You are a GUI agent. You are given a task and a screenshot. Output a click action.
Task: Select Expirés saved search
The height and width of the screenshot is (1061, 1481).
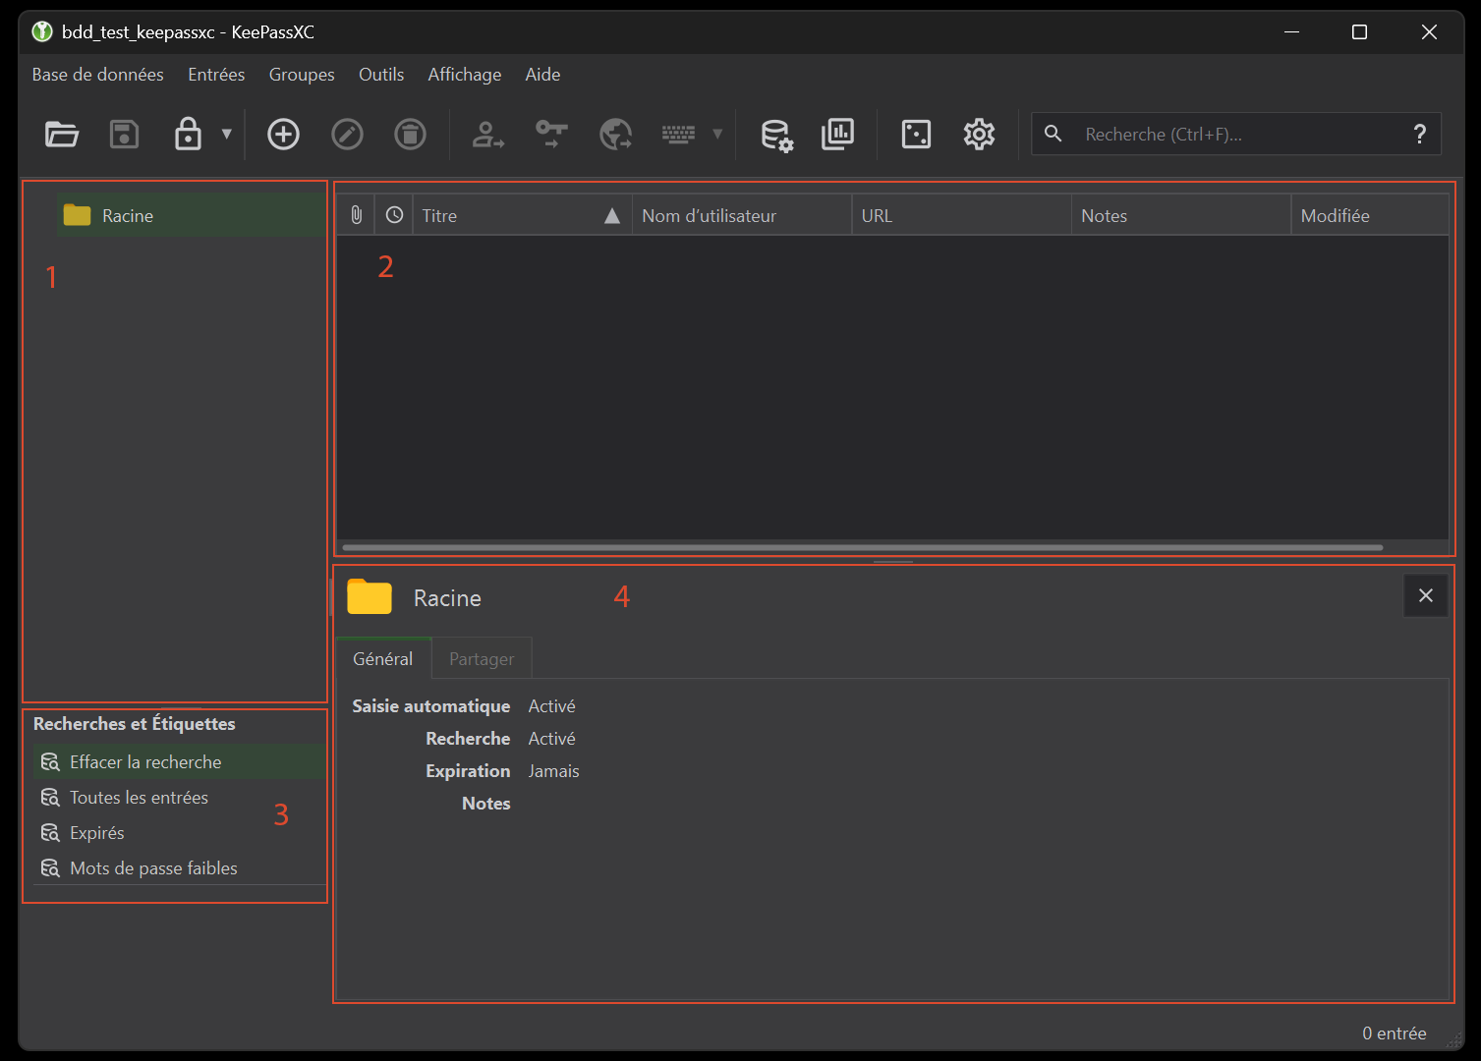coord(179,833)
